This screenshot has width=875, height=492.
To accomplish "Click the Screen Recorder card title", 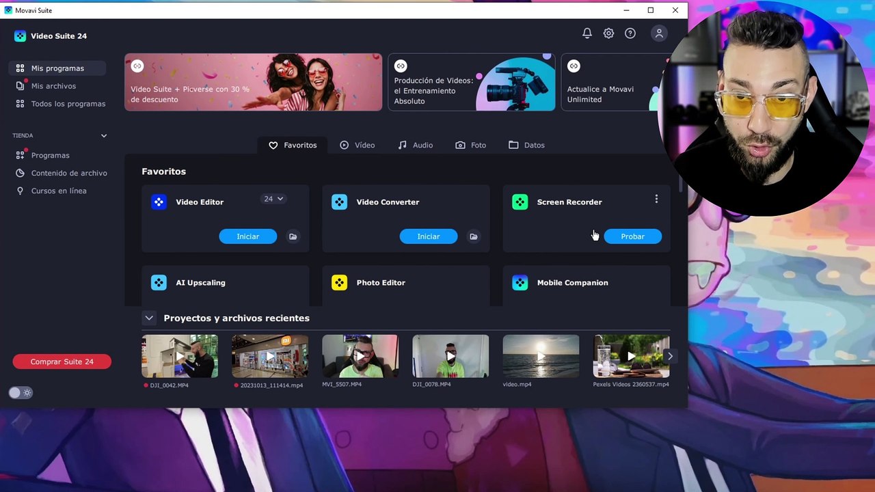I will (569, 202).
